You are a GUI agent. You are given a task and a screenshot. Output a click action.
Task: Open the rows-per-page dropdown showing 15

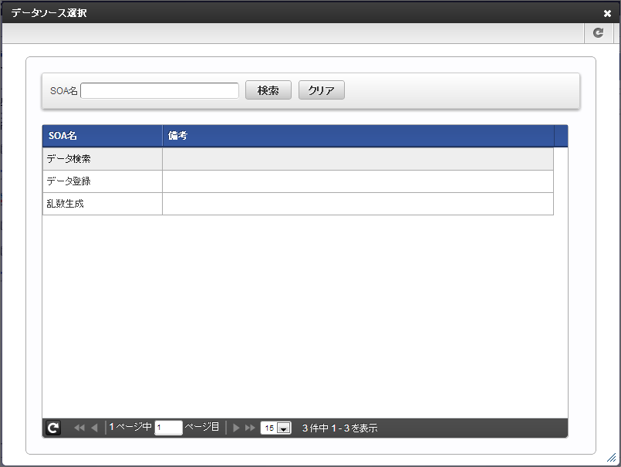(275, 428)
